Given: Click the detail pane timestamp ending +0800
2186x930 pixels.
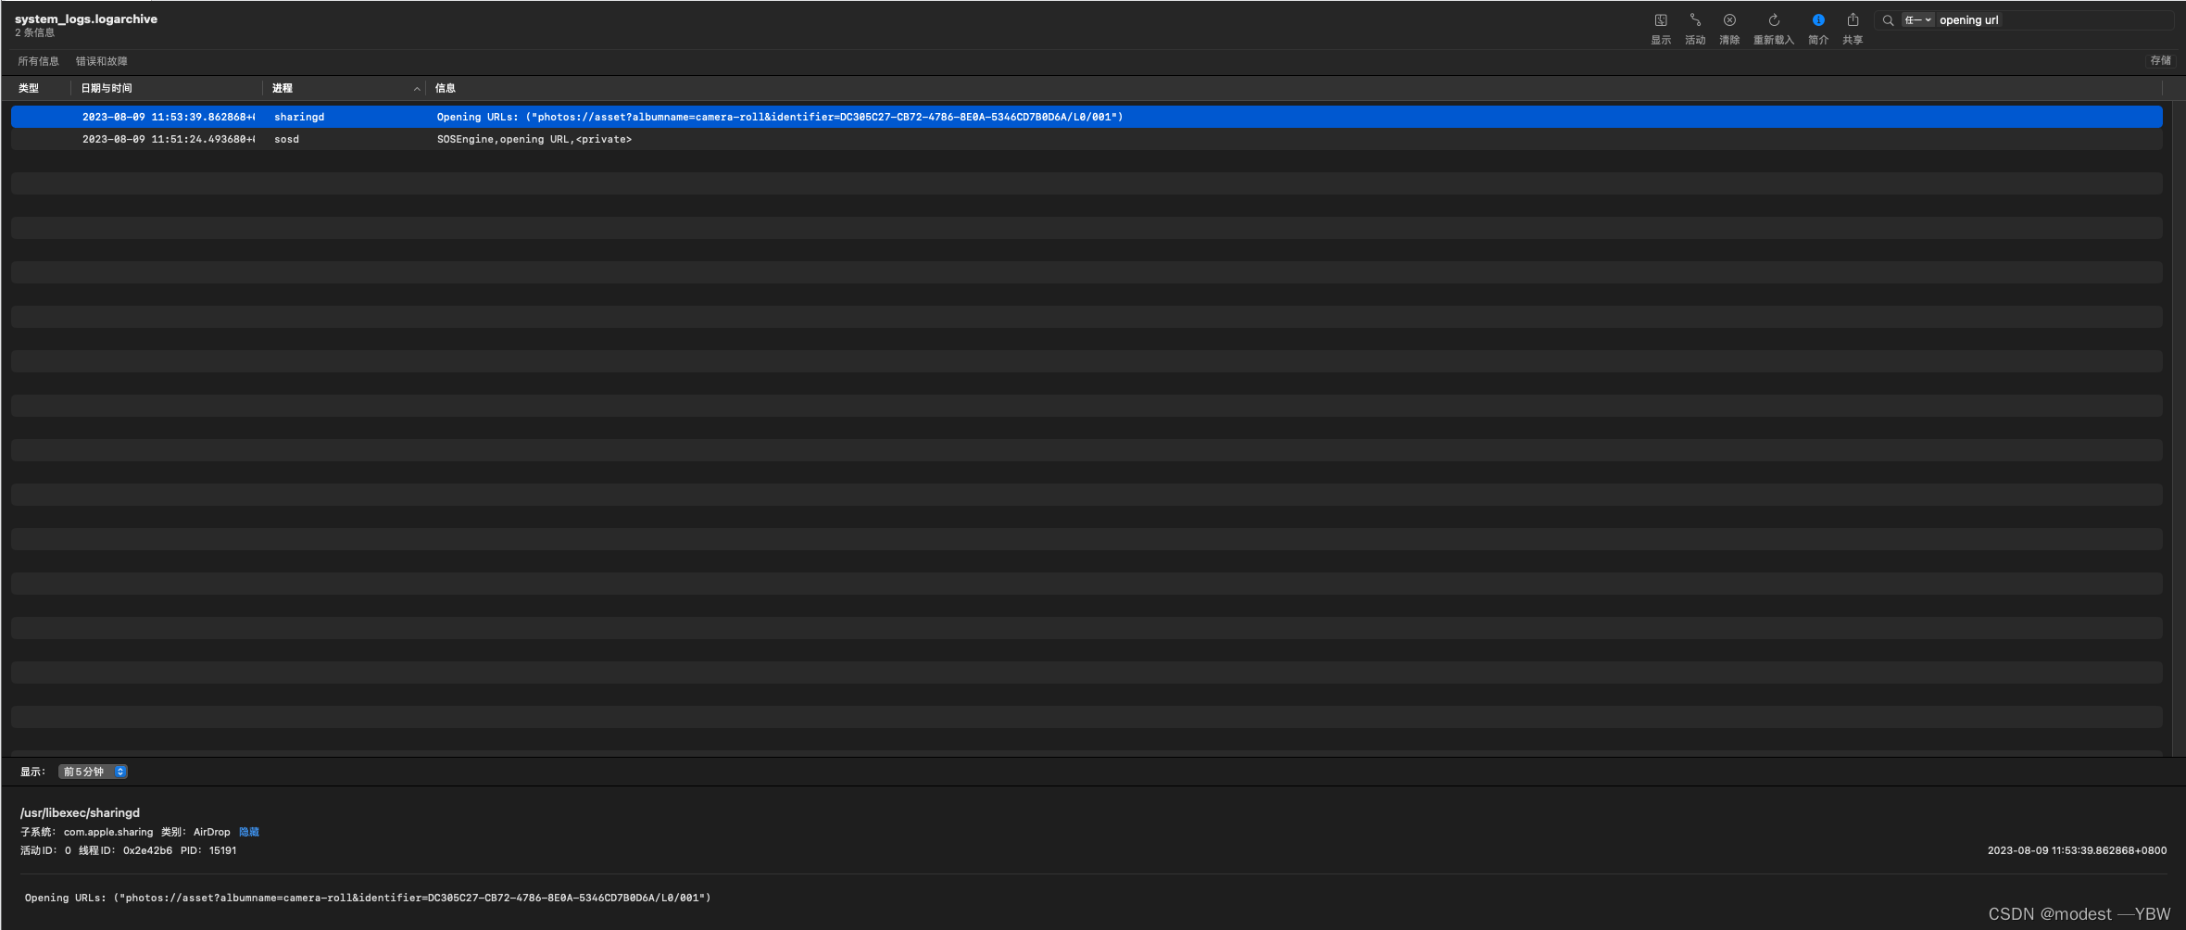Looking at the screenshot, I should click(2077, 850).
